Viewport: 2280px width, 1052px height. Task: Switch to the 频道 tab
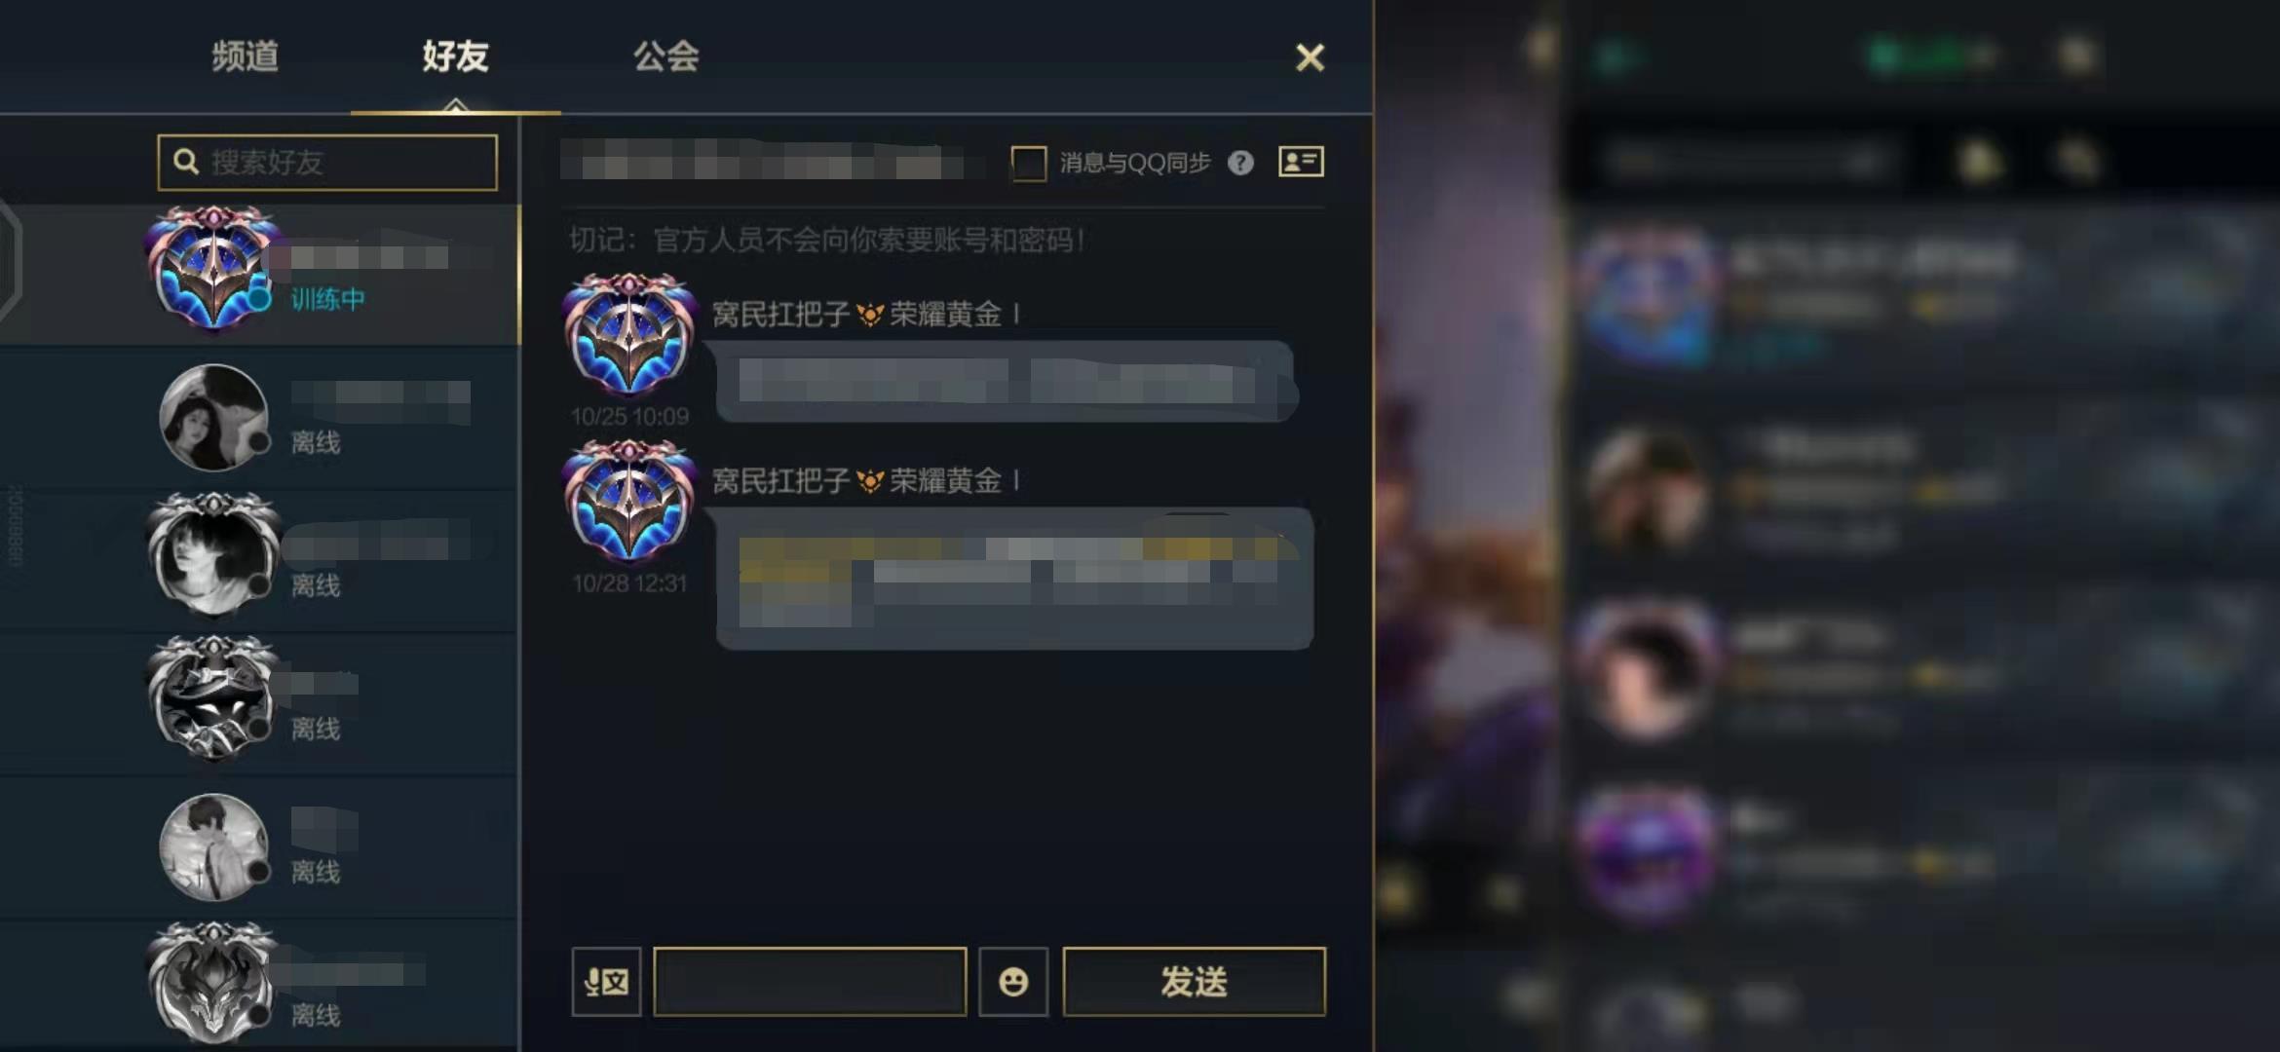(246, 56)
